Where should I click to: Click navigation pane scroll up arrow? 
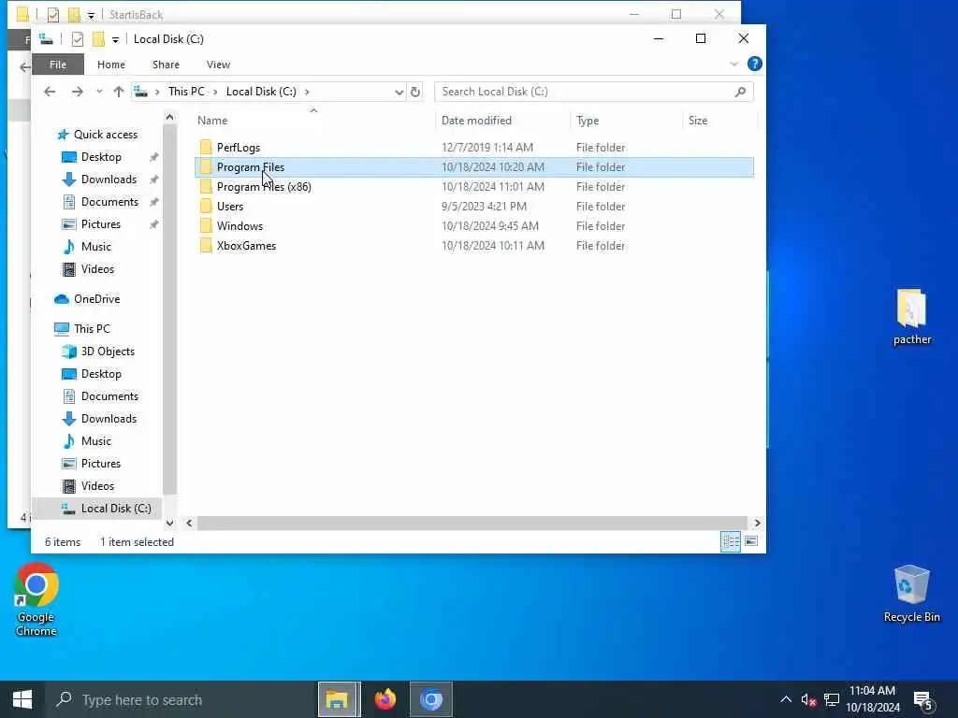pyautogui.click(x=170, y=117)
